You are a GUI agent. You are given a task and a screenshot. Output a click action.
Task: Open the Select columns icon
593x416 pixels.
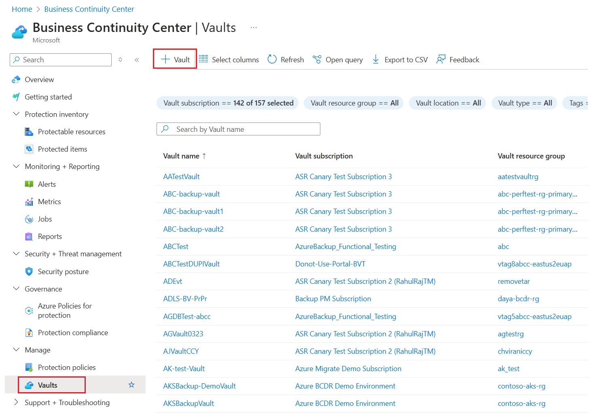point(203,59)
